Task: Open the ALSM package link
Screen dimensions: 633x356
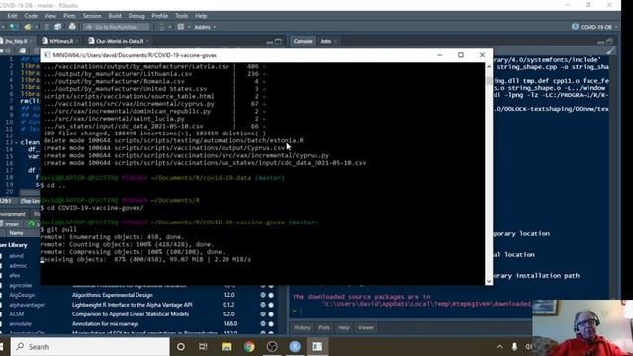Action: click(x=17, y=314)
